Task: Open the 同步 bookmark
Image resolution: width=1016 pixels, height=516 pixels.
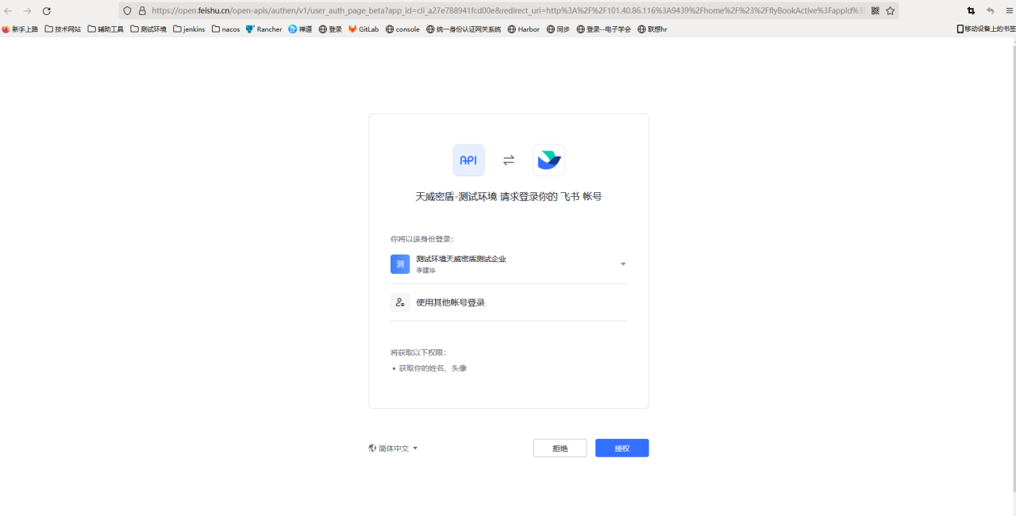Action: [x=558, y=29]
